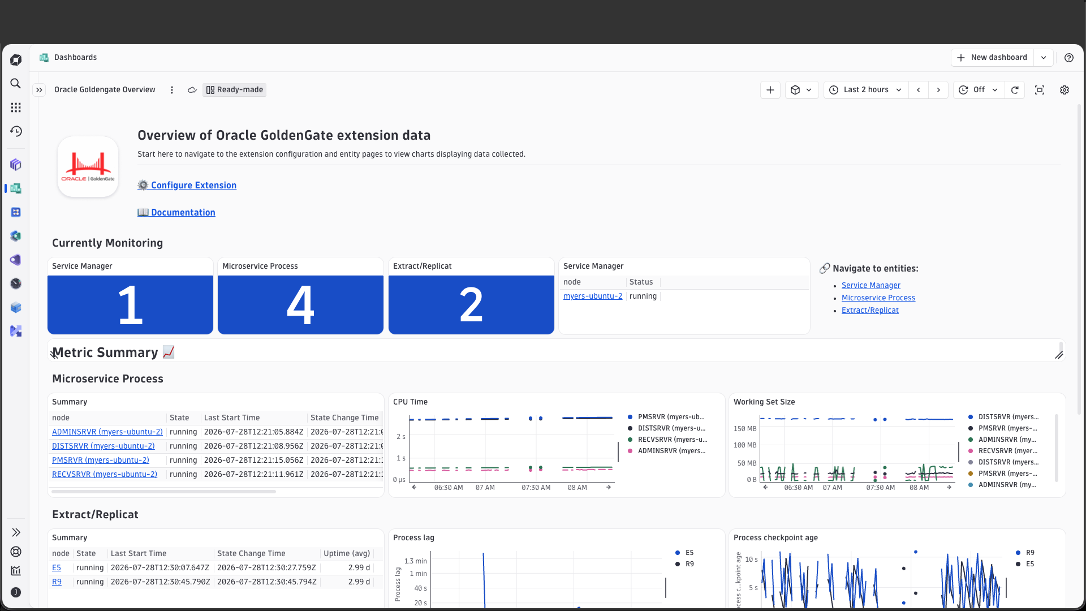
Task: Toggle DISTSRVR series in CPU Time legend
Action: click(x=666, y=428)
